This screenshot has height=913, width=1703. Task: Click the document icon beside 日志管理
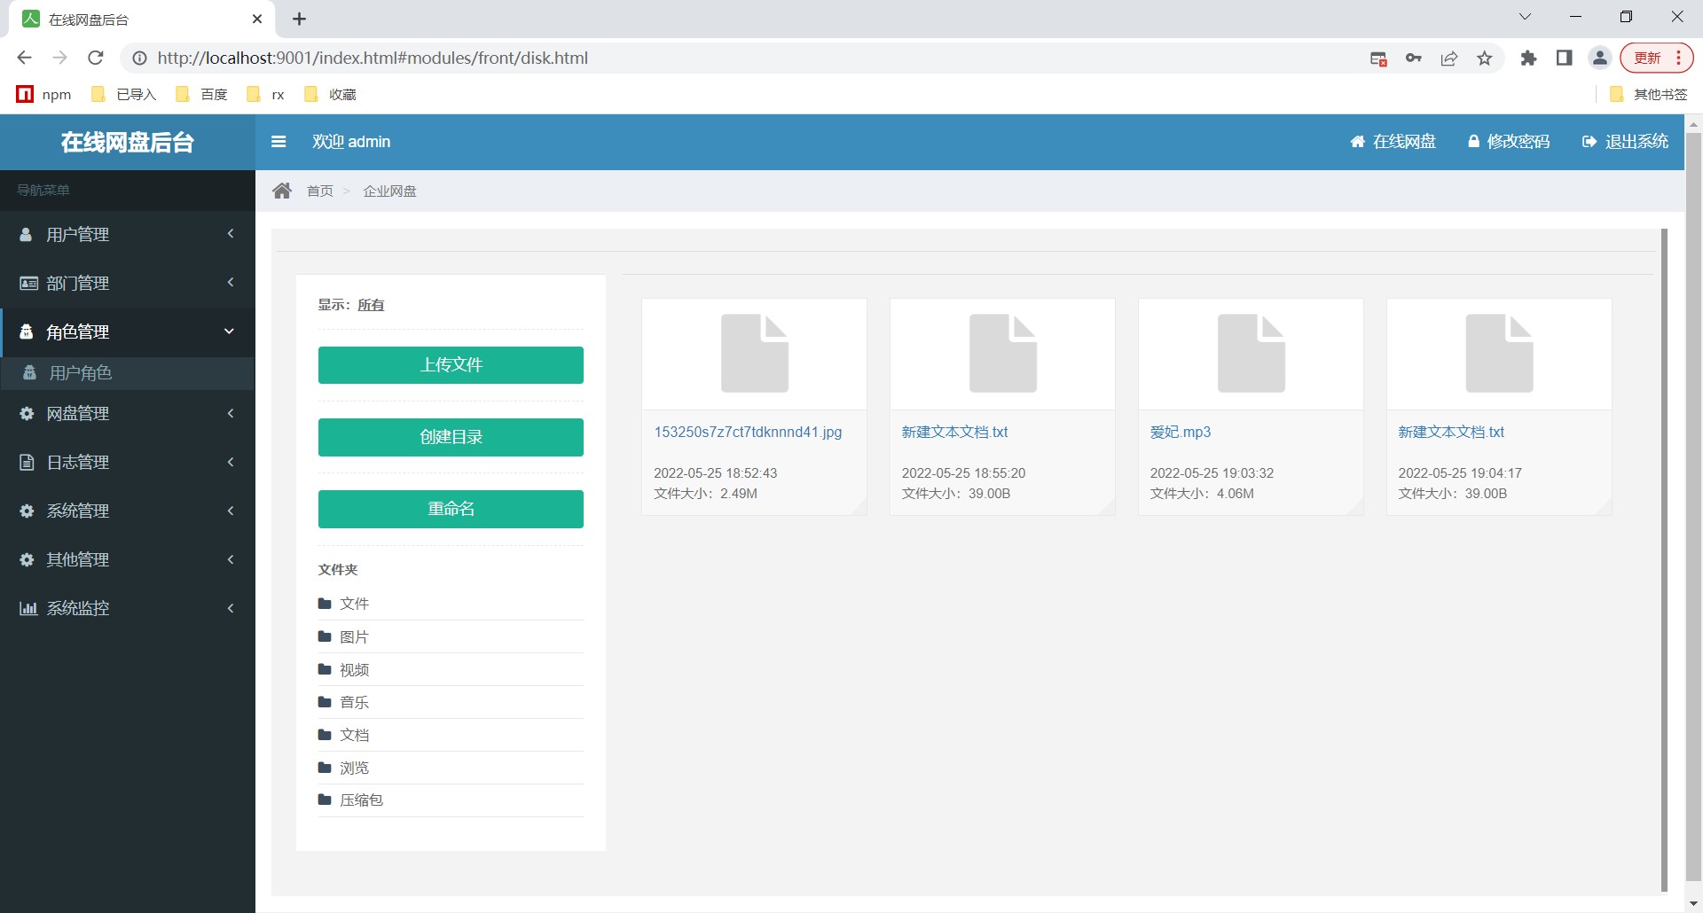[x=27, y=463]
